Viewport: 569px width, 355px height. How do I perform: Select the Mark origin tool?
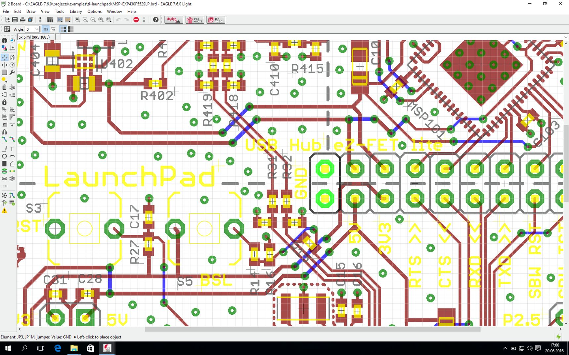(x=12, y=48)
